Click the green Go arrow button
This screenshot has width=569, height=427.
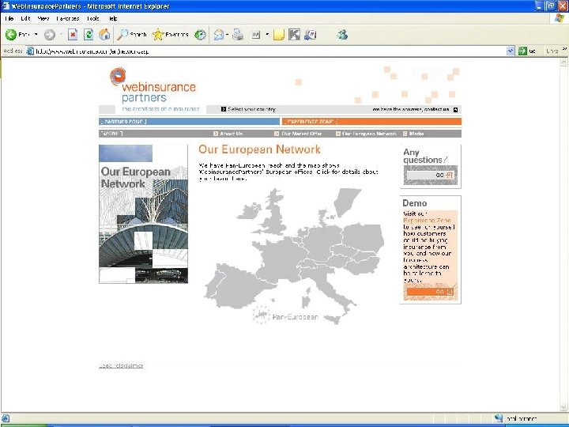click(x=522, y=51)
